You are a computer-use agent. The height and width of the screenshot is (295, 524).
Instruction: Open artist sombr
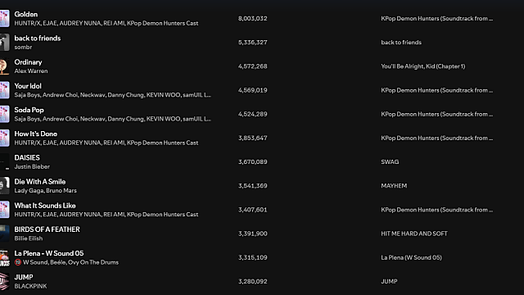pyautogui.click(x=23, y=48)
